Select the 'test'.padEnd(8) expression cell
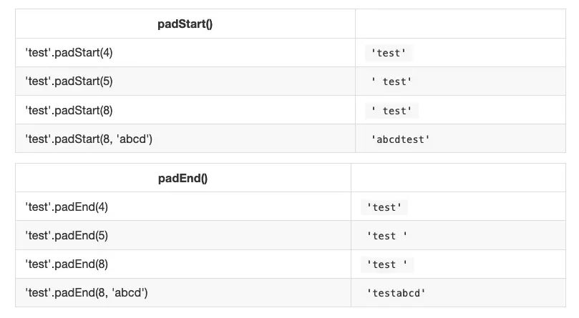The height and width of the screenshot is (318, 579). (67, 264)
